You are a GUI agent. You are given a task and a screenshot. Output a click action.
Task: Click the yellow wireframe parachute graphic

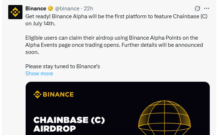pos(164,117)
